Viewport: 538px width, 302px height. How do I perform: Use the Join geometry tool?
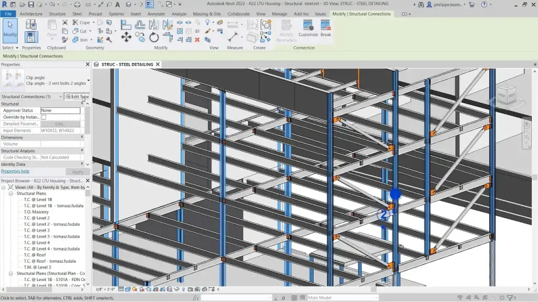click(81, 40)
